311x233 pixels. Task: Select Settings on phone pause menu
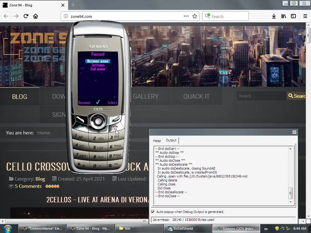pos(98,65)
